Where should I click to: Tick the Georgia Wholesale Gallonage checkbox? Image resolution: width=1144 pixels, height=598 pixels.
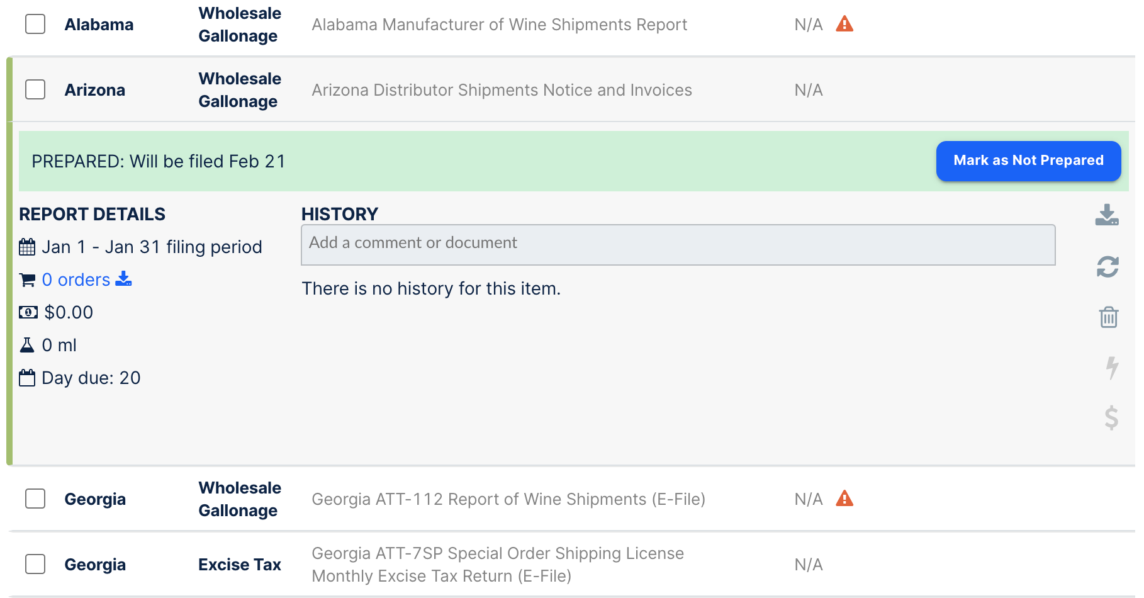(35, 499)
